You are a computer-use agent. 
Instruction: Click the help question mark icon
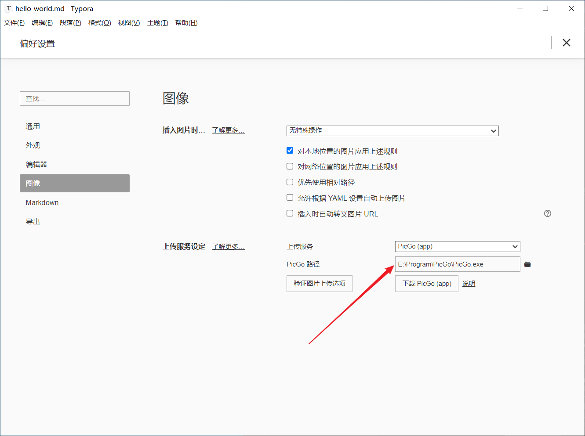[x=547, y=213]
